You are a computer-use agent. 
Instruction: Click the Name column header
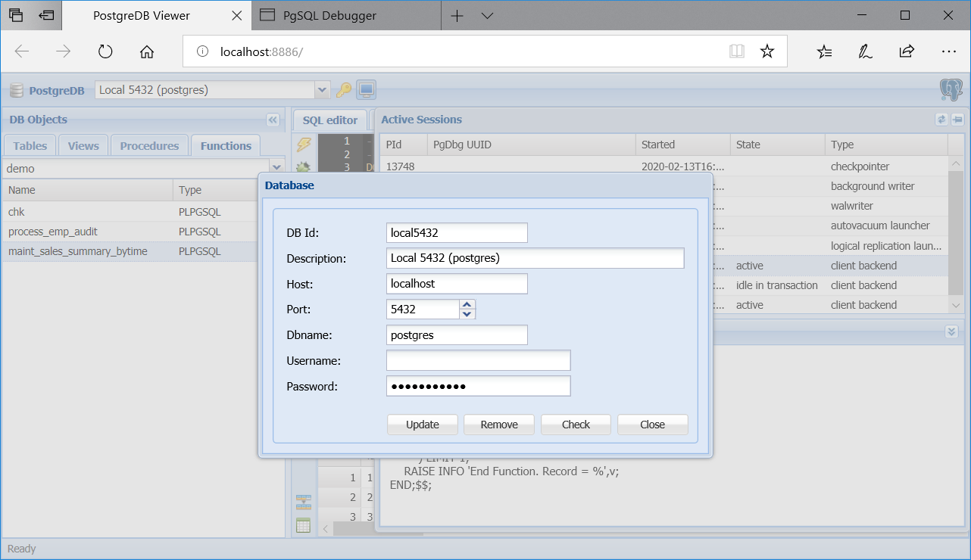point(87,190)
